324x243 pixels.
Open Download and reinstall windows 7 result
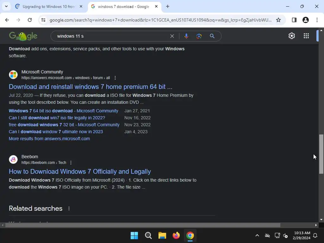click(x=90, y=87)
